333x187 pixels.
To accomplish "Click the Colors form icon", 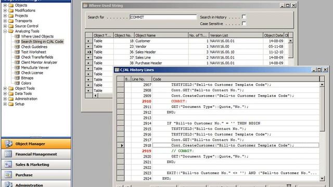I will tap(17, 83).
